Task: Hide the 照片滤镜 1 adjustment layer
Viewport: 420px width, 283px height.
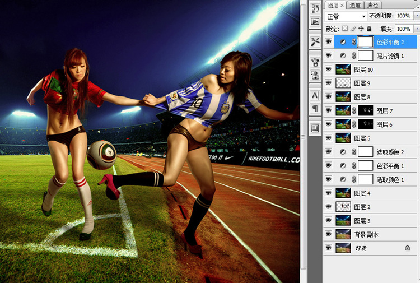Action: point(328,55)
